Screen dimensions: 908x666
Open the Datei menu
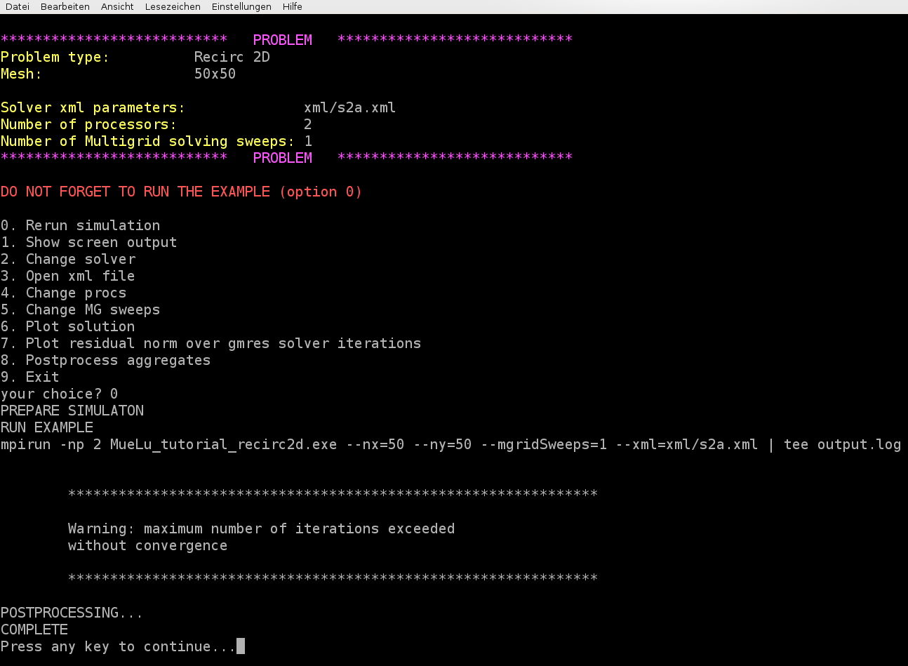tap(18, 6)
